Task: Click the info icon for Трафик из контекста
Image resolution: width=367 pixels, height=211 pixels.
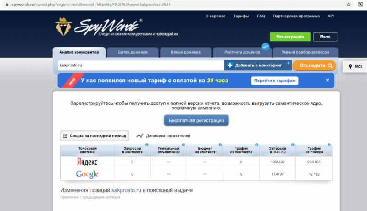Action: click(256, 145)
